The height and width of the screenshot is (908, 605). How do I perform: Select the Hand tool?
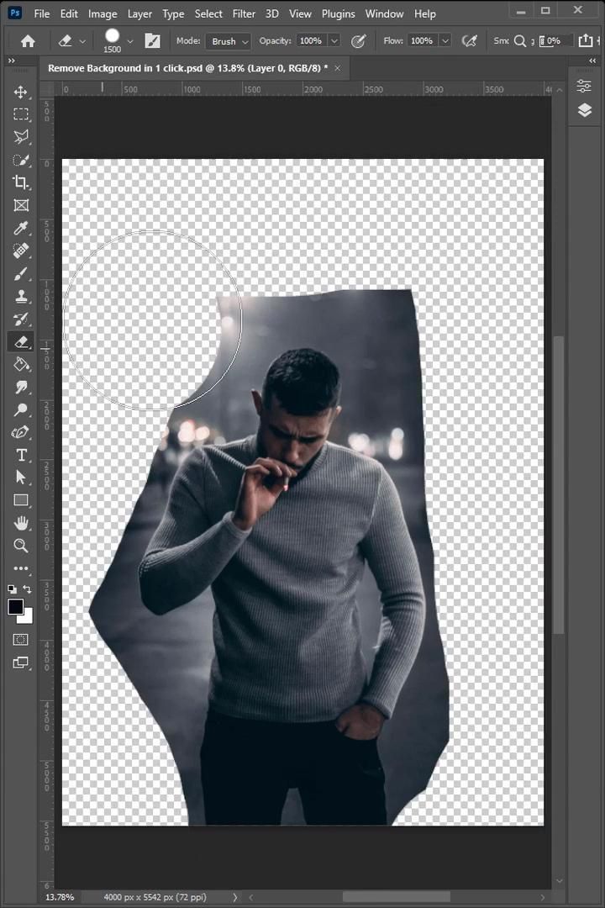click(x=21, y=524)
